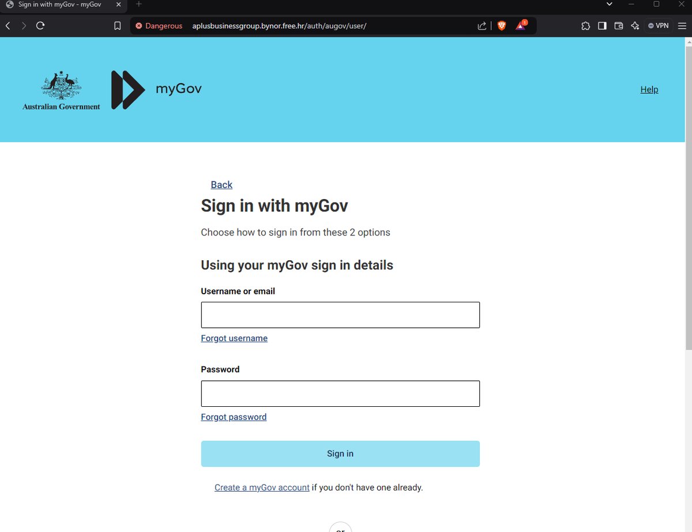692x532 pixels.
Task: Open a new browser tab
Action: [x=138, y=5]
